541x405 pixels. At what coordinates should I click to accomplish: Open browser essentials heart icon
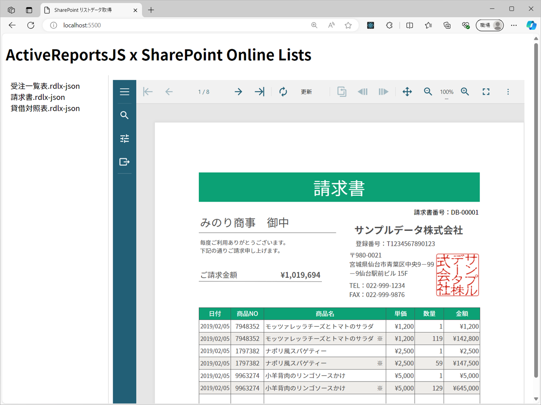tap(466, 25)
